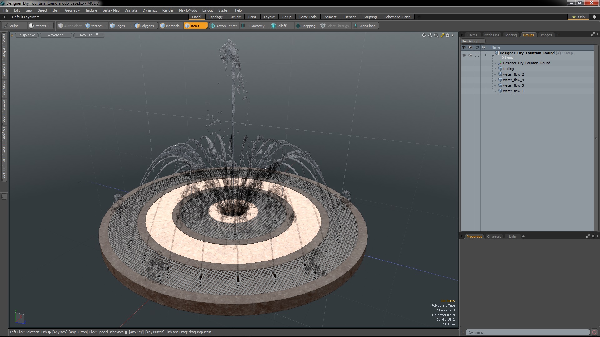Image resolution: width=600 pixels, height=337 pixels.
Task: Add a new tab to the Properties panel
Action: click(x=523, y=237)
